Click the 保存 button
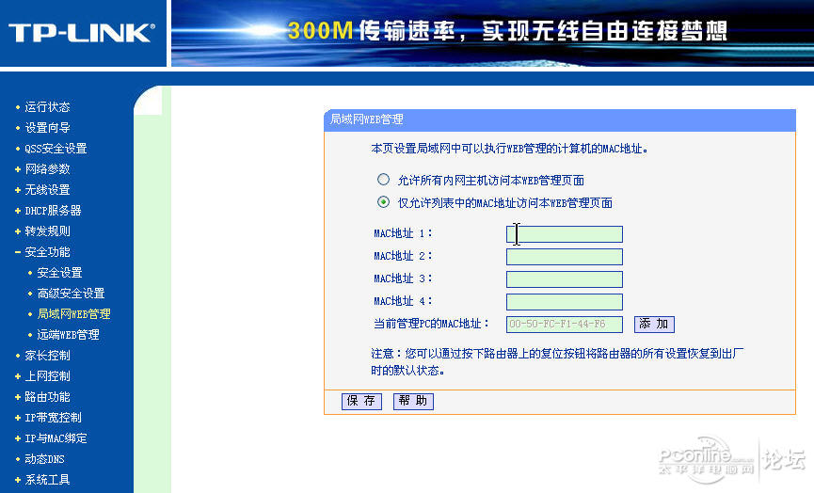 click(361, 401)
